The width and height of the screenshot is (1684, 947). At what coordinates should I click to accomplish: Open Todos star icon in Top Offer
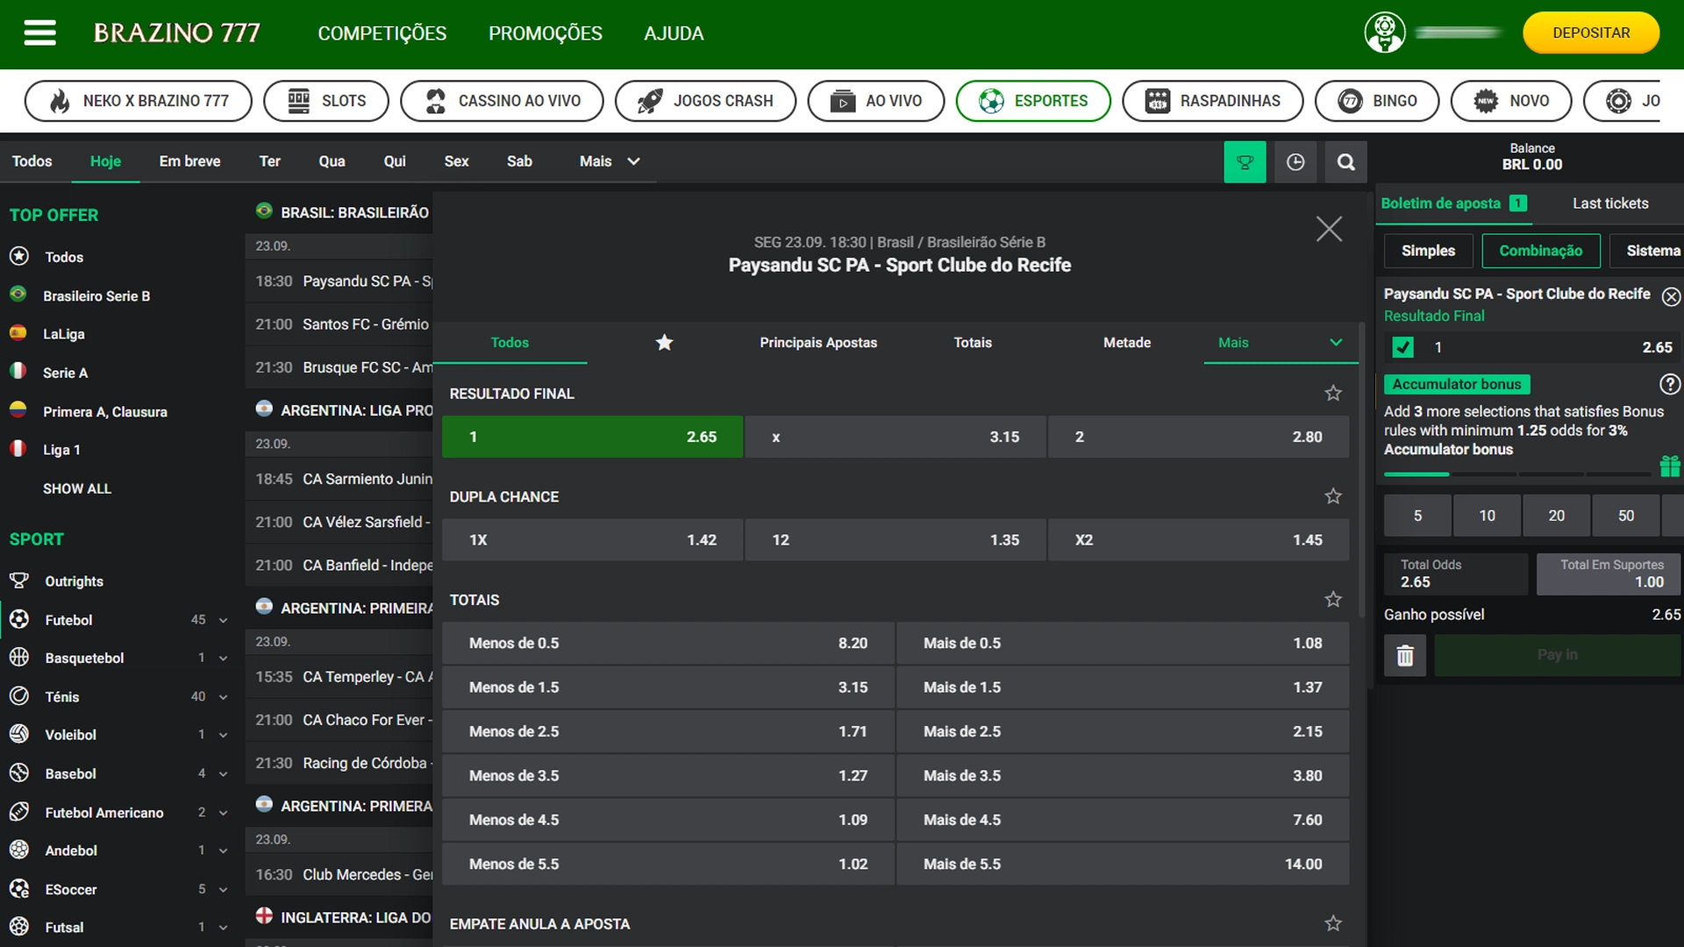[19, 256]
